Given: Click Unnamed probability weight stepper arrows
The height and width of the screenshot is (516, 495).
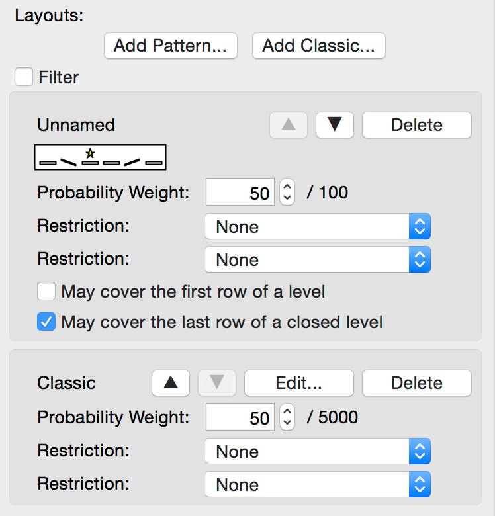Looking at the screenshot, I should (x=287, y=192).
